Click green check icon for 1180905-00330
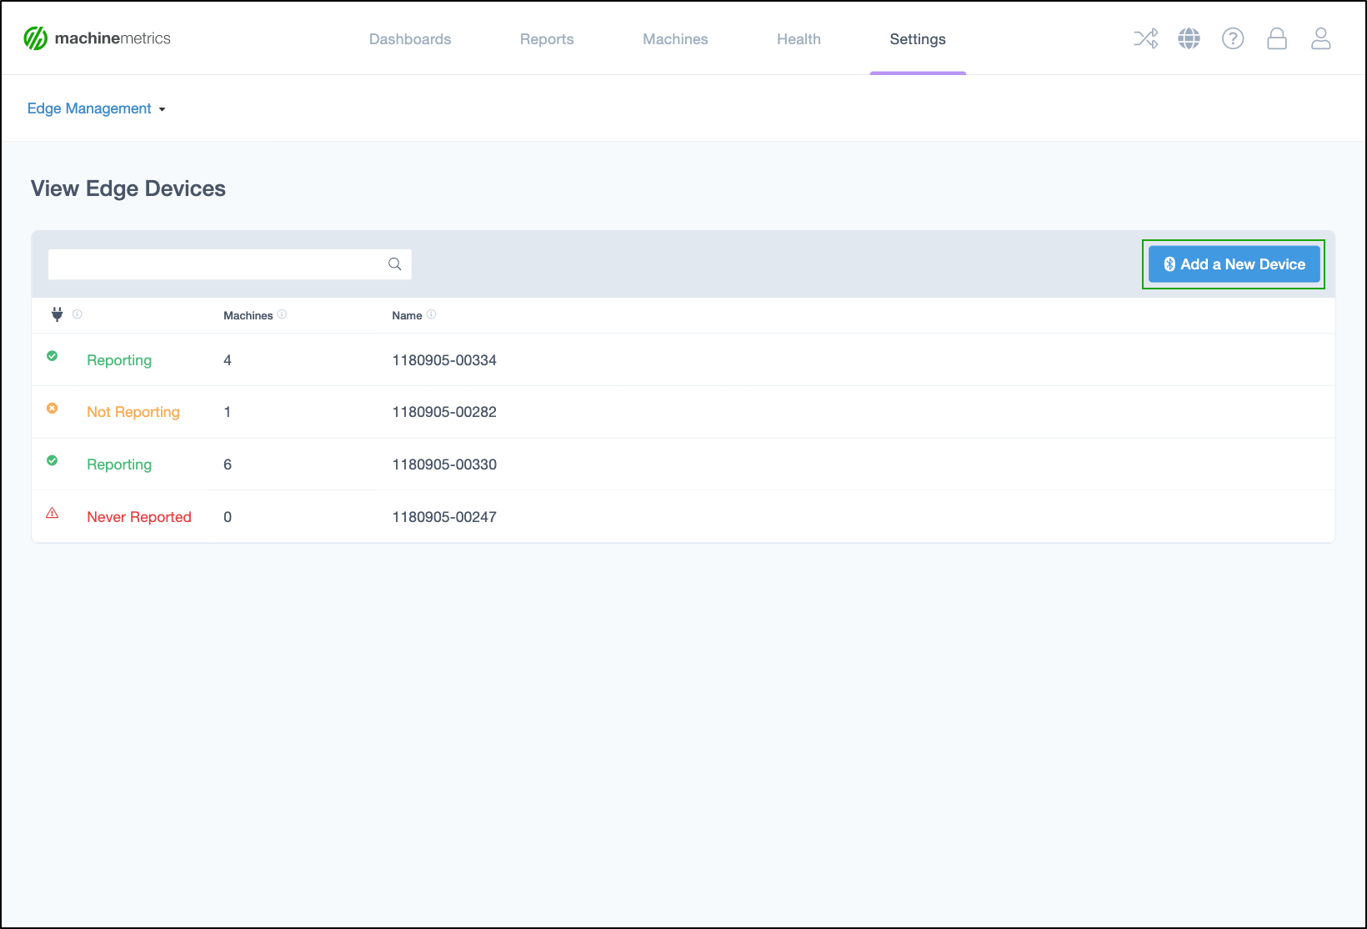The width and height of the screenshot is (1367, 929). point(53,460)
